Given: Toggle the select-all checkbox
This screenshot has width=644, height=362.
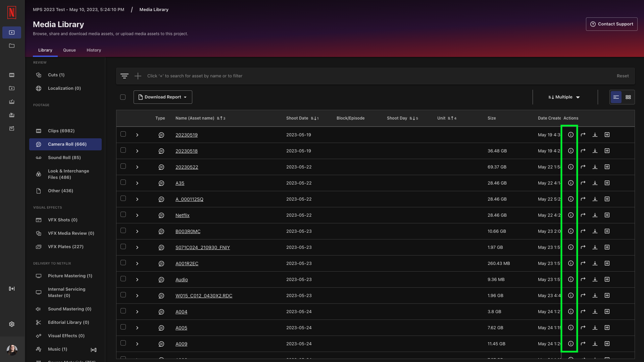Looking at the screenshot, I should (x=123, y=97).
